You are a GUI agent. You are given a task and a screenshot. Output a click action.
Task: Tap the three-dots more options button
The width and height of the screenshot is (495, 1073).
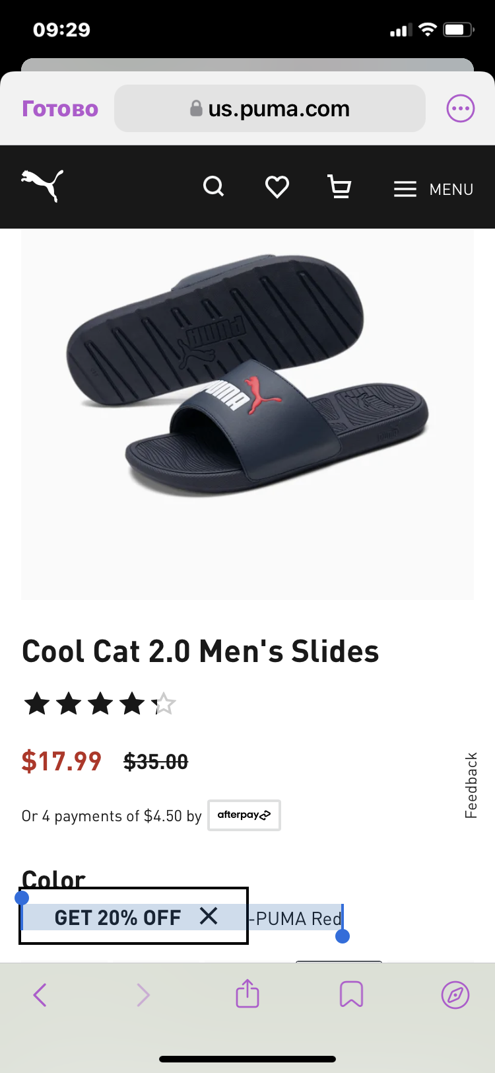coord(461,108)
